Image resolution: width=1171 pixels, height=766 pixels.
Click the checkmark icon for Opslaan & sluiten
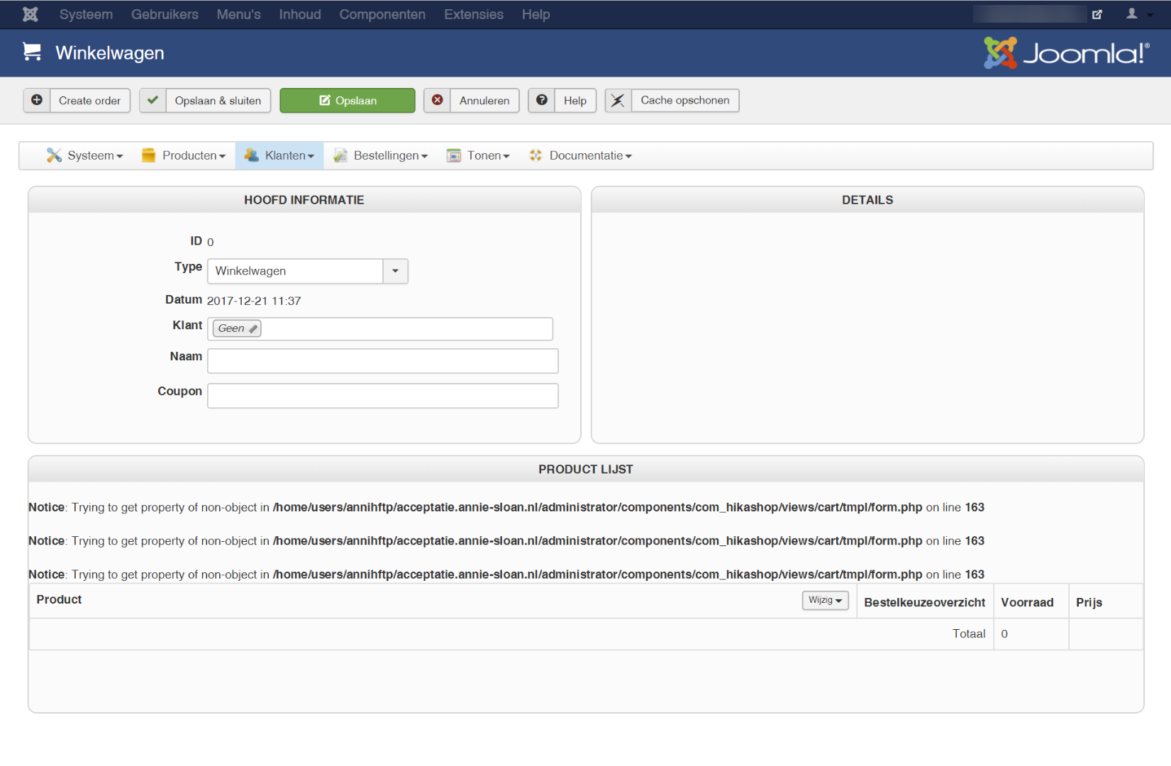[x=152, y=100]
